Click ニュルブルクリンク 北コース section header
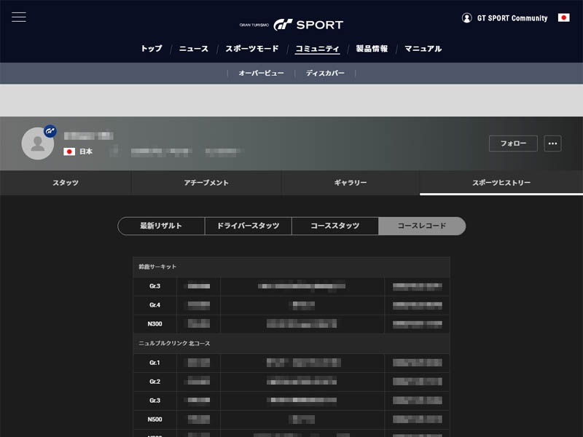Viewport: 583px width, 437px height. (x=291, y=343)
